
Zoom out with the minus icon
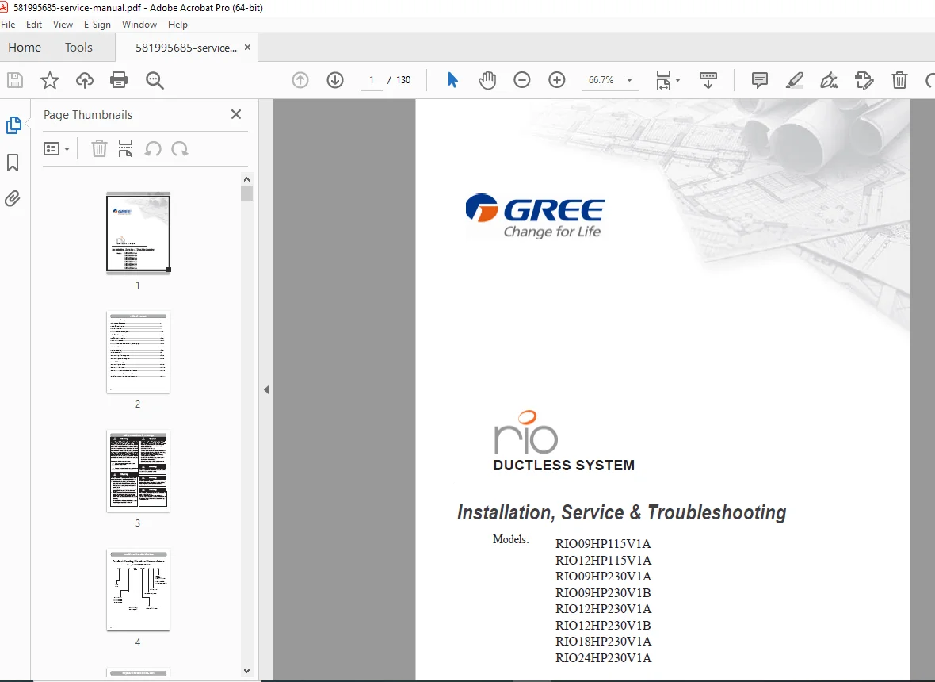(x=521, y=80)
